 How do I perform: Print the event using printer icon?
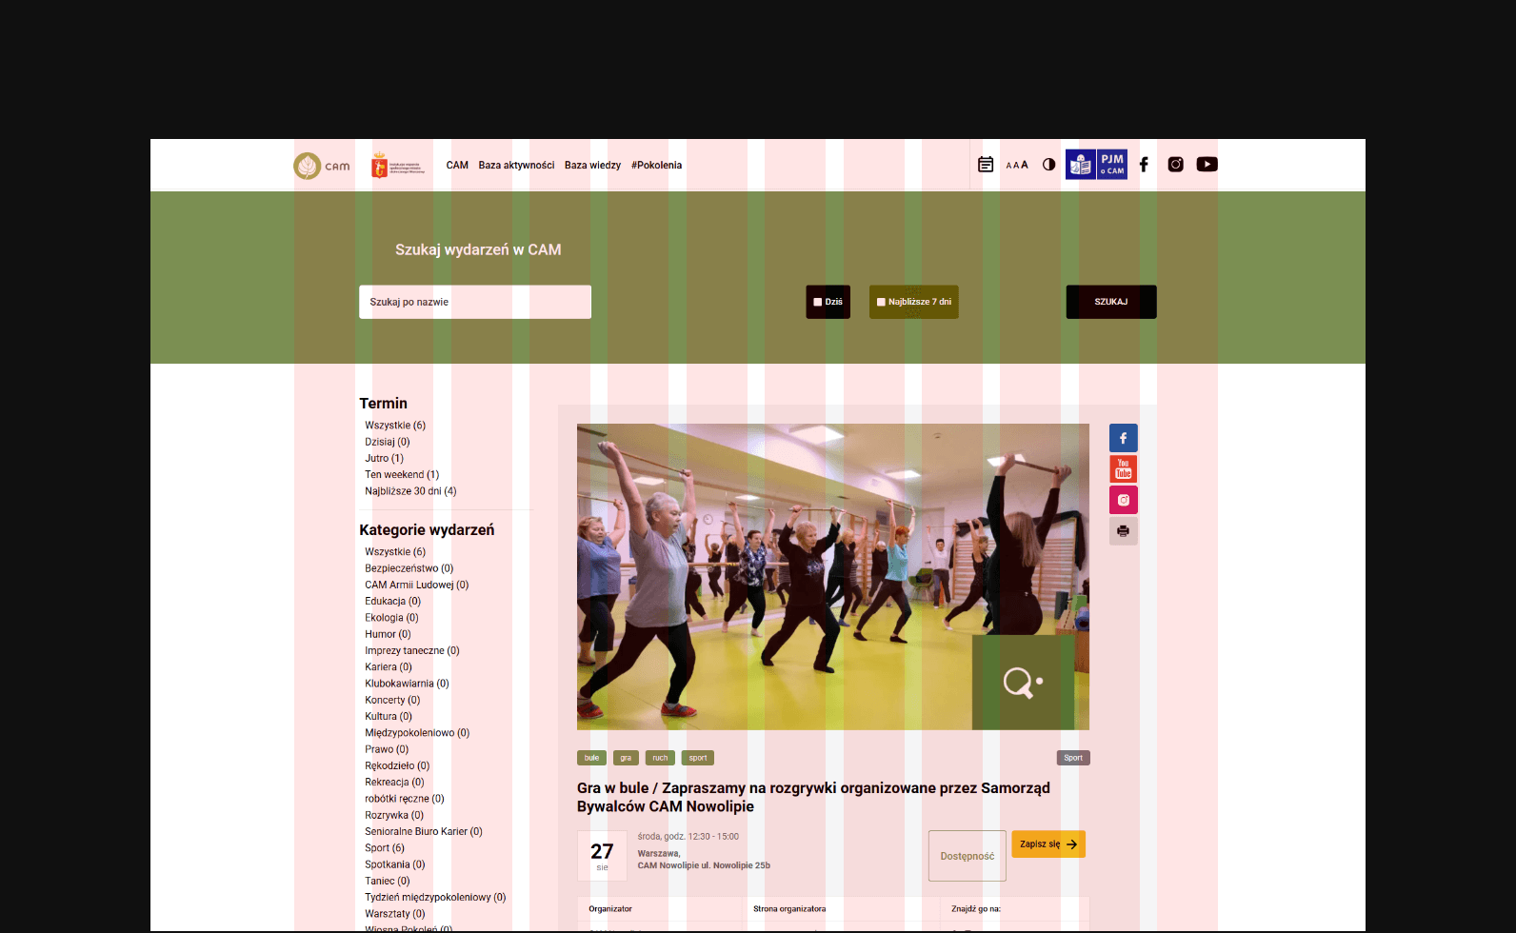pos(1123,531)
